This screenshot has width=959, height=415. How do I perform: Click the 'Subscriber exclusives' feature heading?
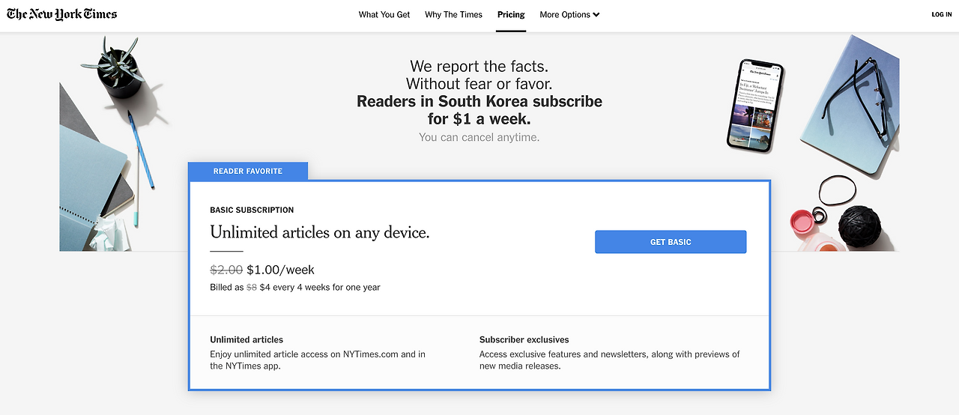(524, 339)
